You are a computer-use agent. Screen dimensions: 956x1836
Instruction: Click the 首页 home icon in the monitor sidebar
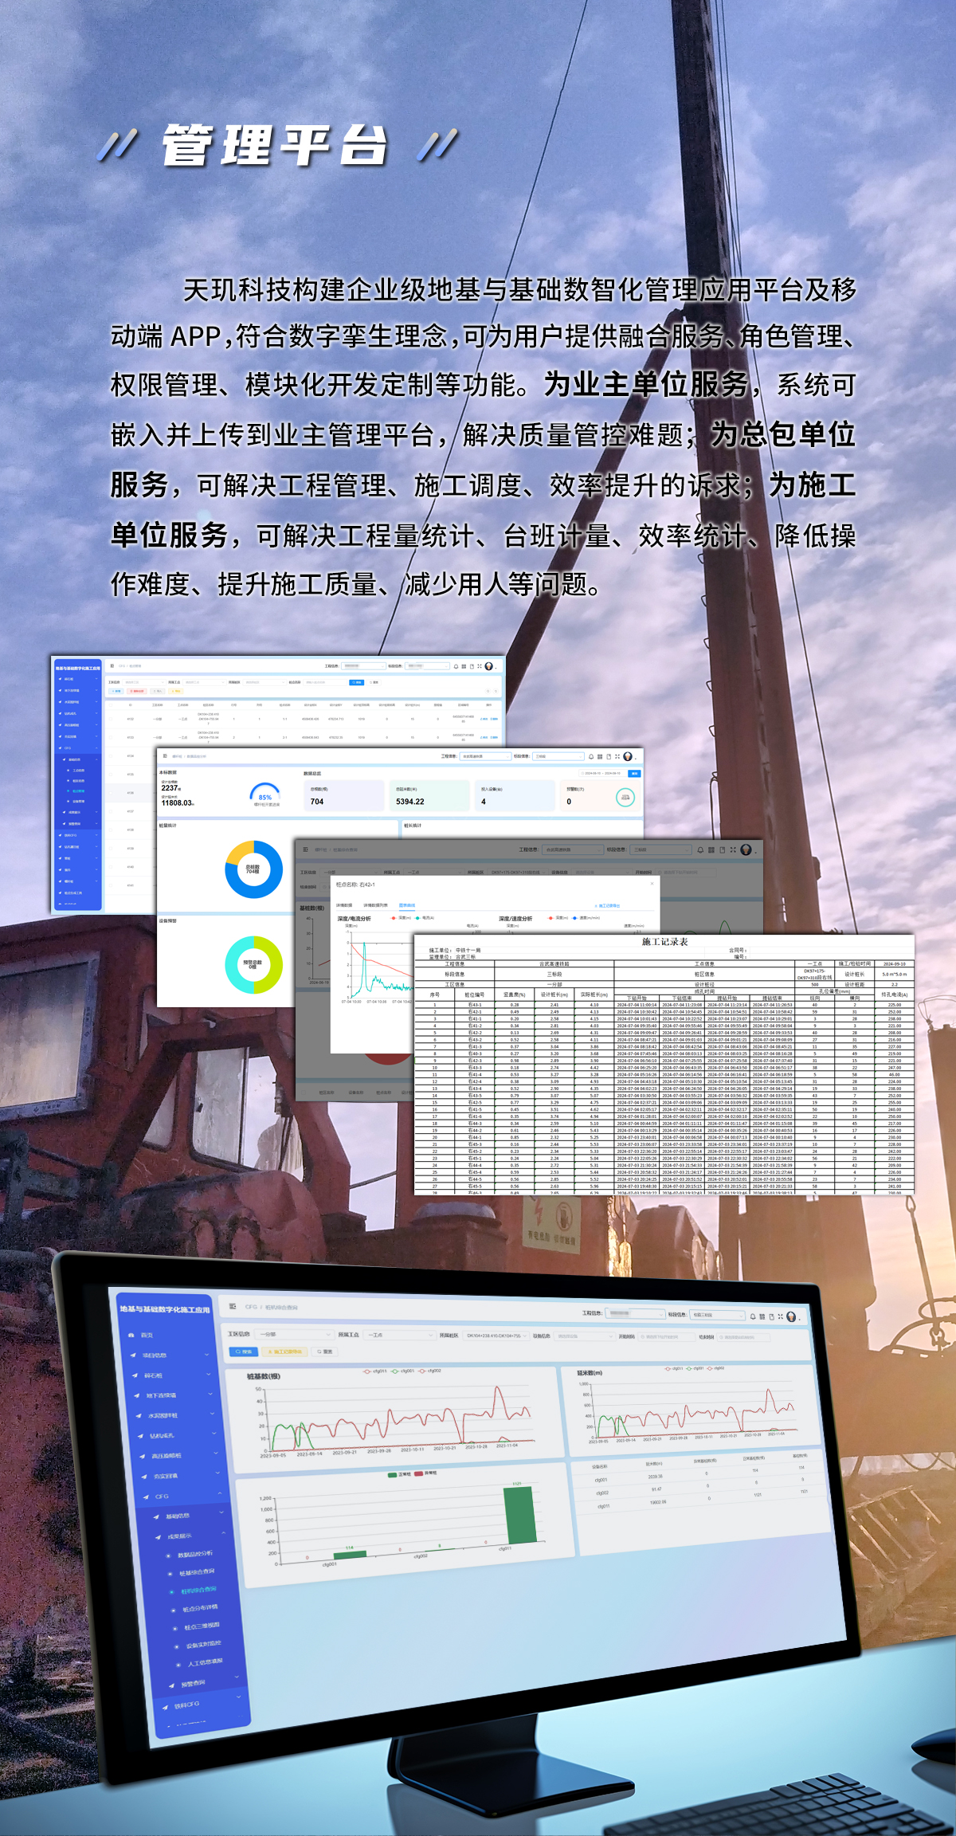coord(131,1335)
